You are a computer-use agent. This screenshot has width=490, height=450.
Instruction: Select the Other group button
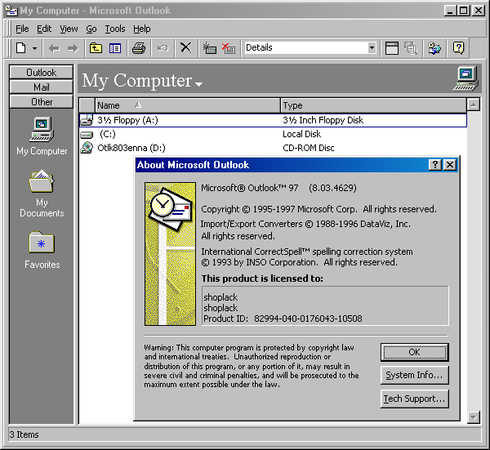tap(42, 101)
